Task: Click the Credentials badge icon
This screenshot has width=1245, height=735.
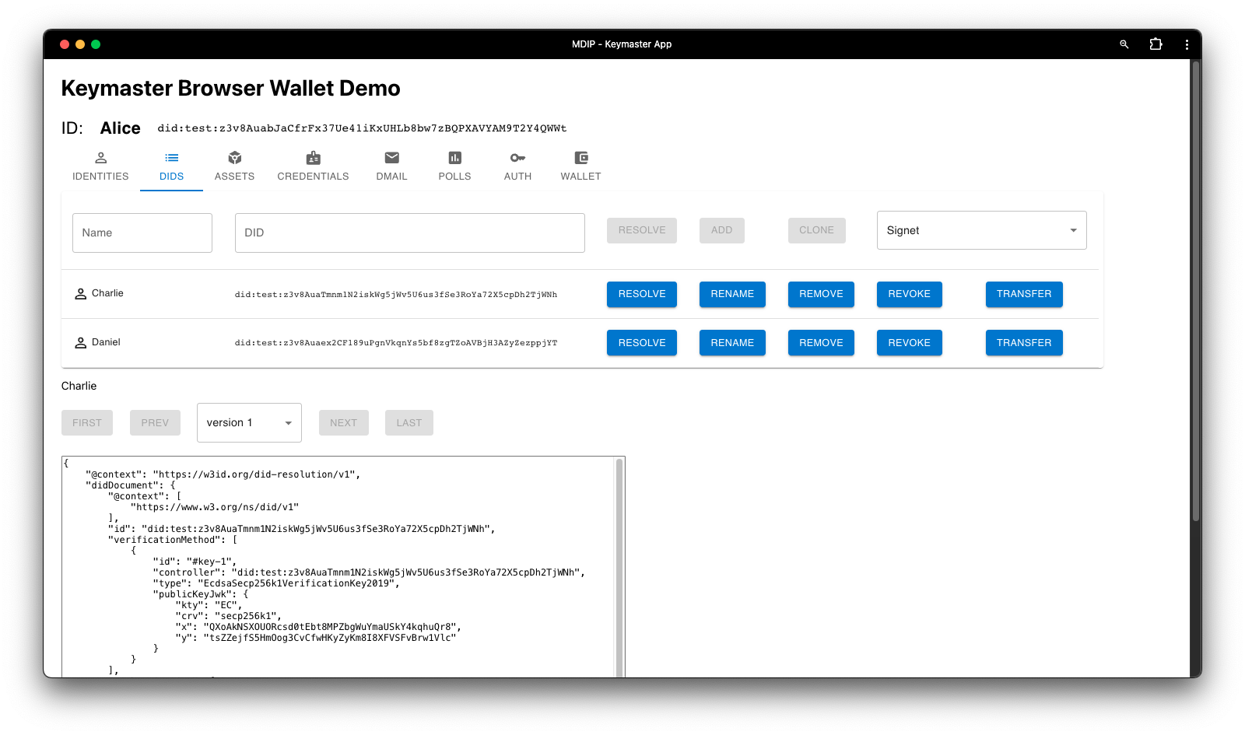Action: [313, 158]
